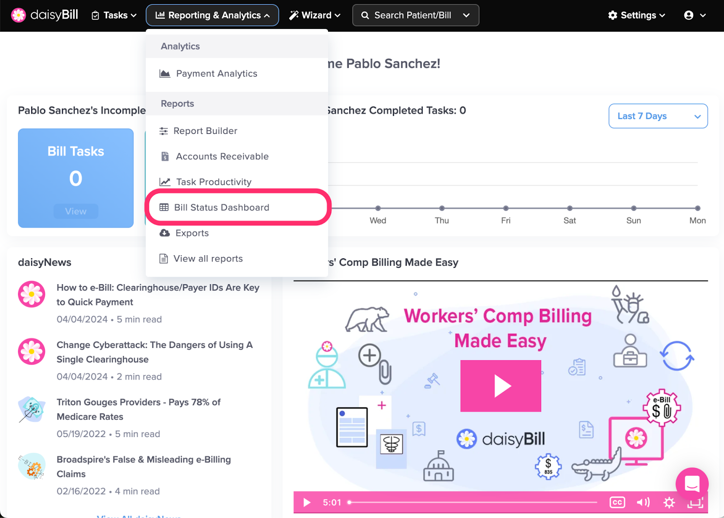Screen dimensions: 724x518
Task: Expand the Settings dropdown
Action: [x=636, y=15]
